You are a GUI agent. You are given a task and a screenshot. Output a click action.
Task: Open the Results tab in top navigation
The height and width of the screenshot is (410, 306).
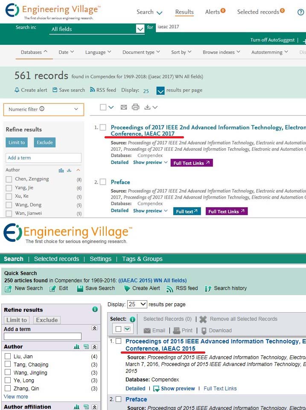pyautogui.click(x=184, y=12)
